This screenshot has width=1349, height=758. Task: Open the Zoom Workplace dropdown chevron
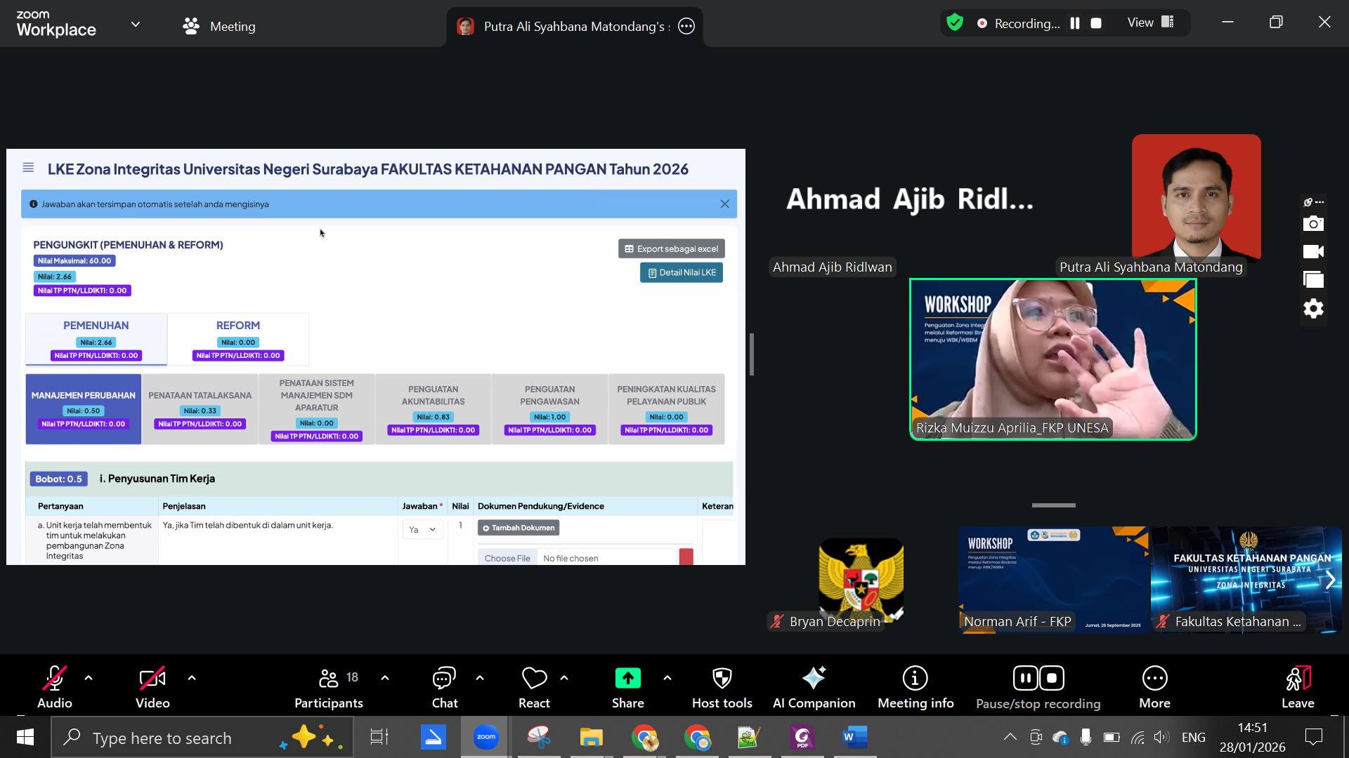(x=136, y=25)
